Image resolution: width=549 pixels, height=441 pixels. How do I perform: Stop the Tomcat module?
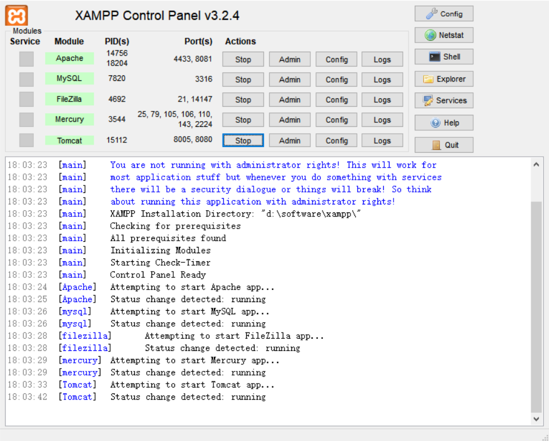click(243, 140)
